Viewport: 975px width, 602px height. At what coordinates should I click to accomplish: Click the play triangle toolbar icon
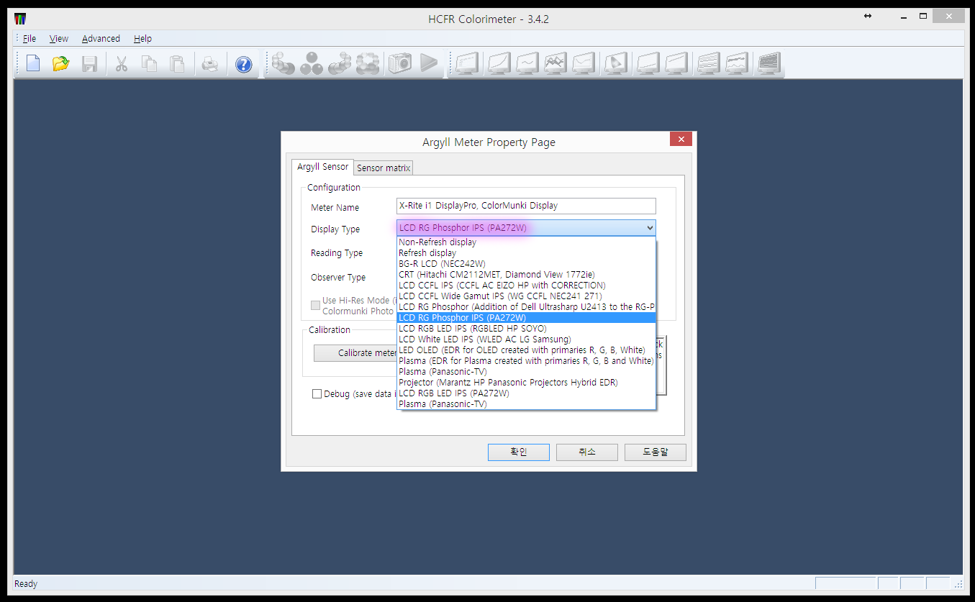tap(429, 64)
